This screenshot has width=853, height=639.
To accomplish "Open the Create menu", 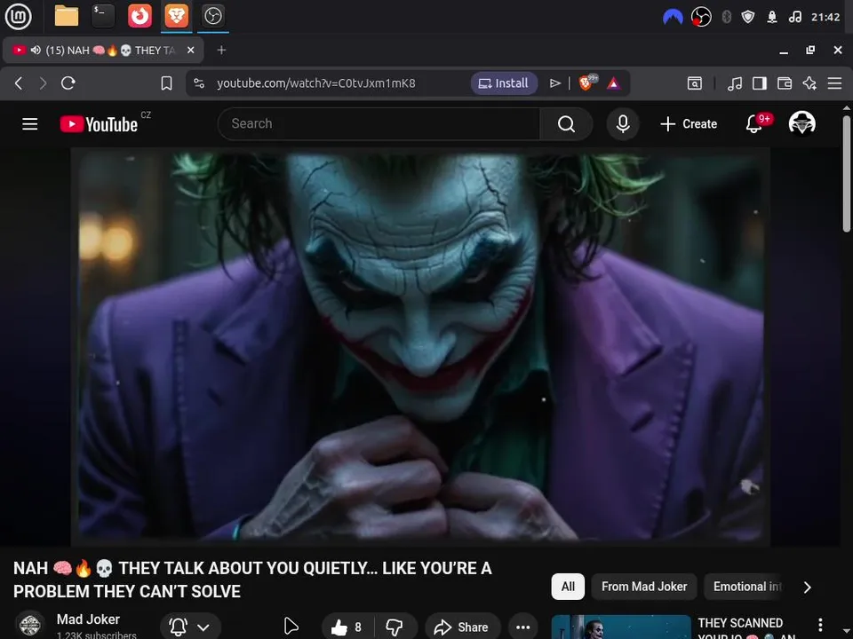I will point(689,124).
